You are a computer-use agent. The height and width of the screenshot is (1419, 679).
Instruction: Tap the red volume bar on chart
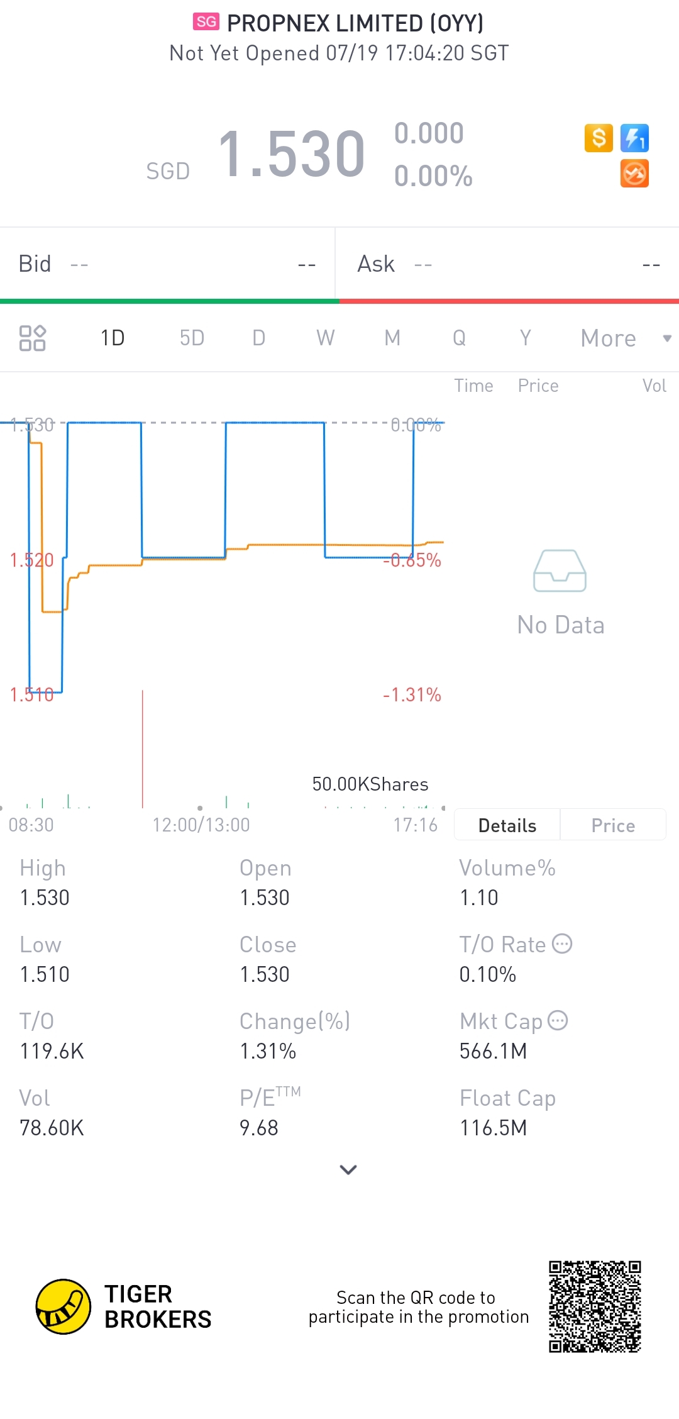pyautogui.click(x=143, y=748)
